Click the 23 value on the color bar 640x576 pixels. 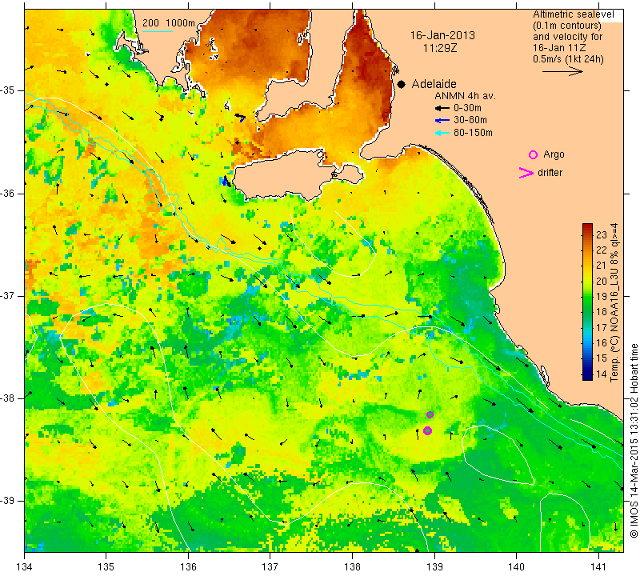click(602, 234)
